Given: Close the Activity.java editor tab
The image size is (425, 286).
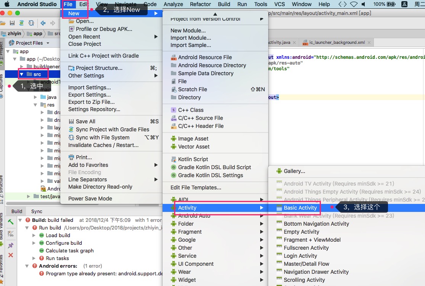Looking at the screenshot, I should pyautogui.click(x=295, y=43).
